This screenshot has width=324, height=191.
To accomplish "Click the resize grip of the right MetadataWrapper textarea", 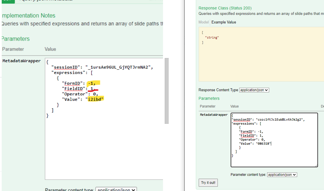I will click(316, 165).
